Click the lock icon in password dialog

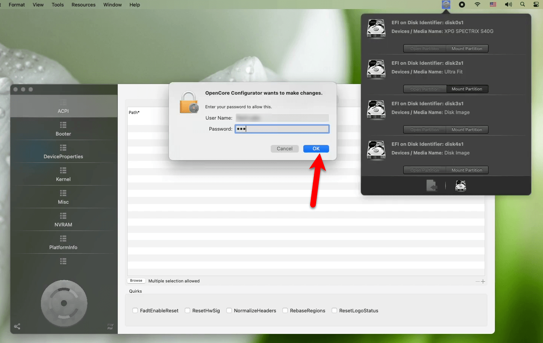[189, 102]
